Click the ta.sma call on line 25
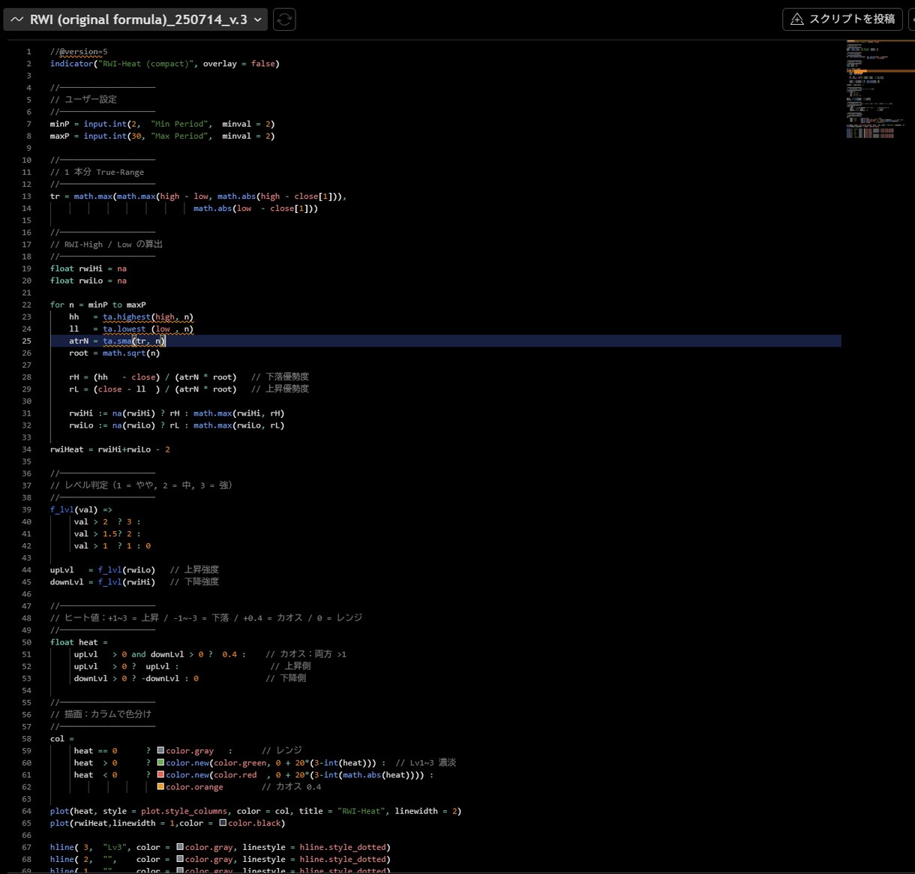Image resolution: width=915 pixels, height=874 pixels. 133,341
